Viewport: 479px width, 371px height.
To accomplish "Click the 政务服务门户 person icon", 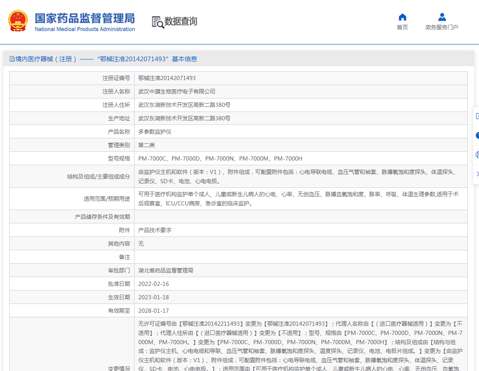I will tap(442, 17).
